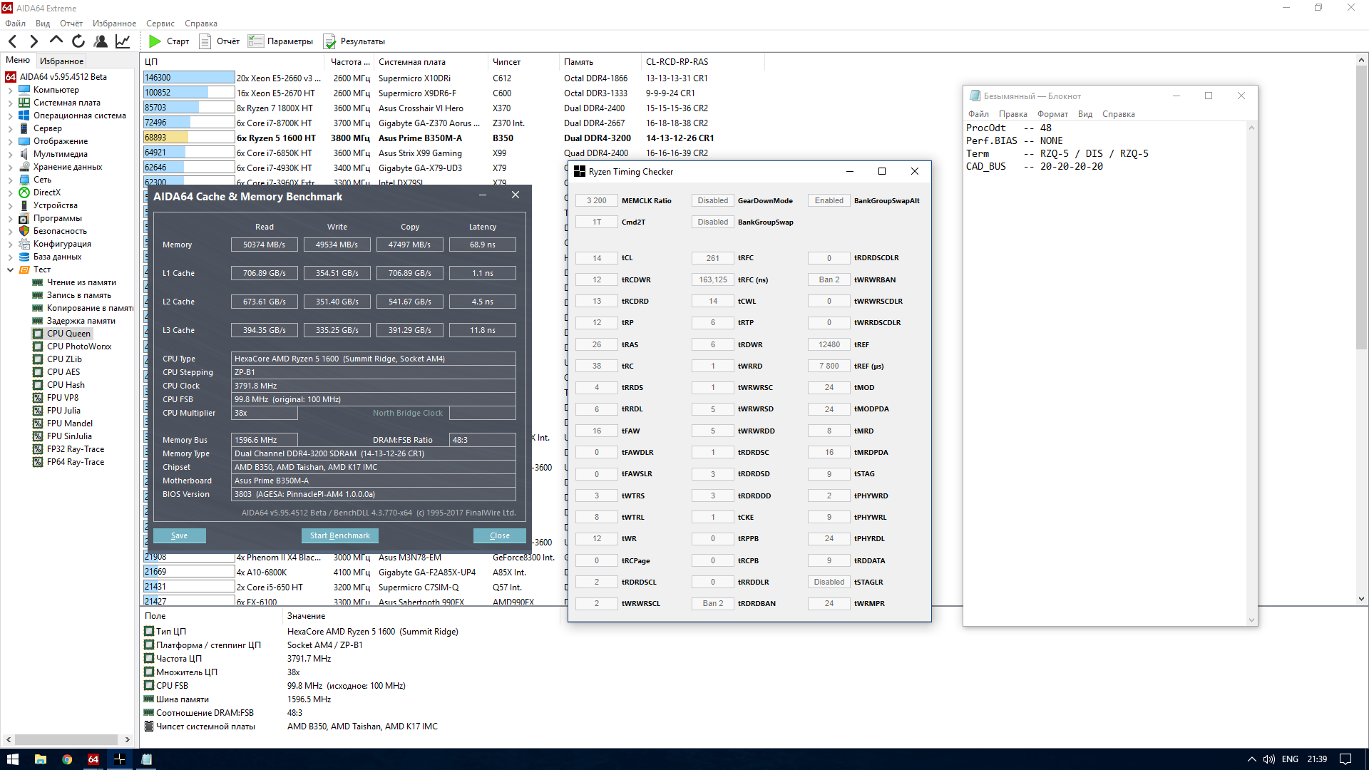The height and width of the screenshot is (770, 1369).
Task: Switch to the Избранное tab
Action: (61, 61)
